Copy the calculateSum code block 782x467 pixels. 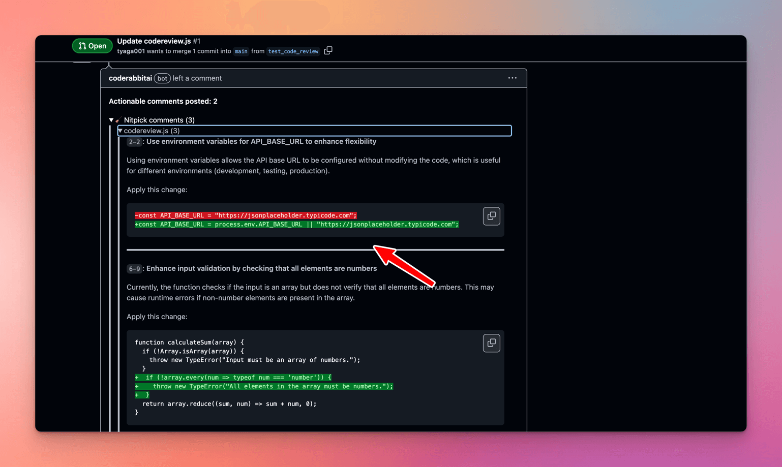coord(491,343)
